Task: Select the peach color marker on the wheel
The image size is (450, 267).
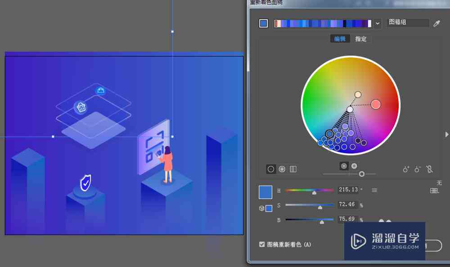Action: coord(358,95)
